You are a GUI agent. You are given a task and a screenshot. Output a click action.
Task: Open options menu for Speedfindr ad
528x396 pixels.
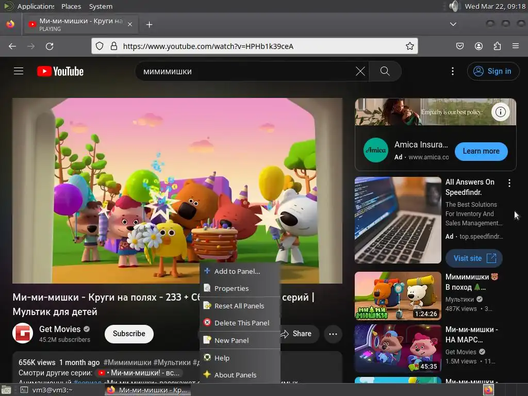tap(509, 183)
